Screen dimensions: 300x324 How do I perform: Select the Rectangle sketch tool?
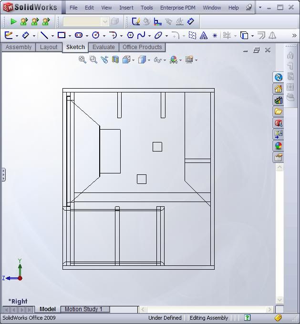62,35
